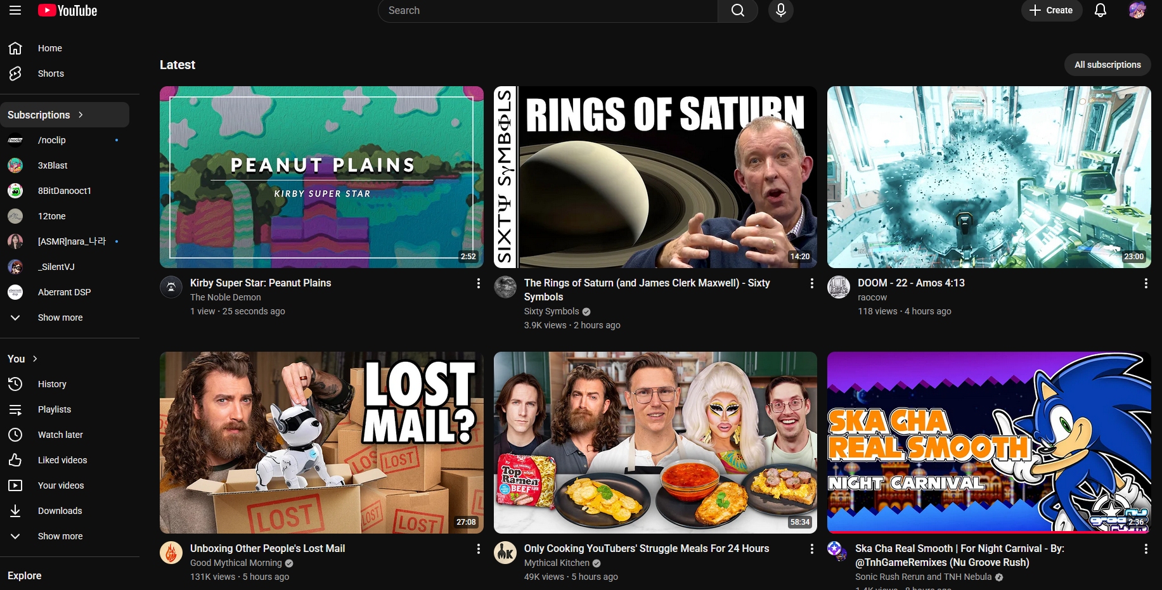Play the Rings of Saturn thumbnail

point(655,177)
